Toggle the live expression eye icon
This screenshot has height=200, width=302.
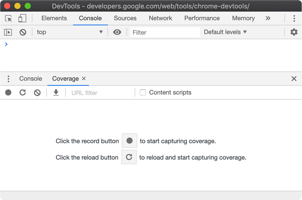(x=117, y=32)
